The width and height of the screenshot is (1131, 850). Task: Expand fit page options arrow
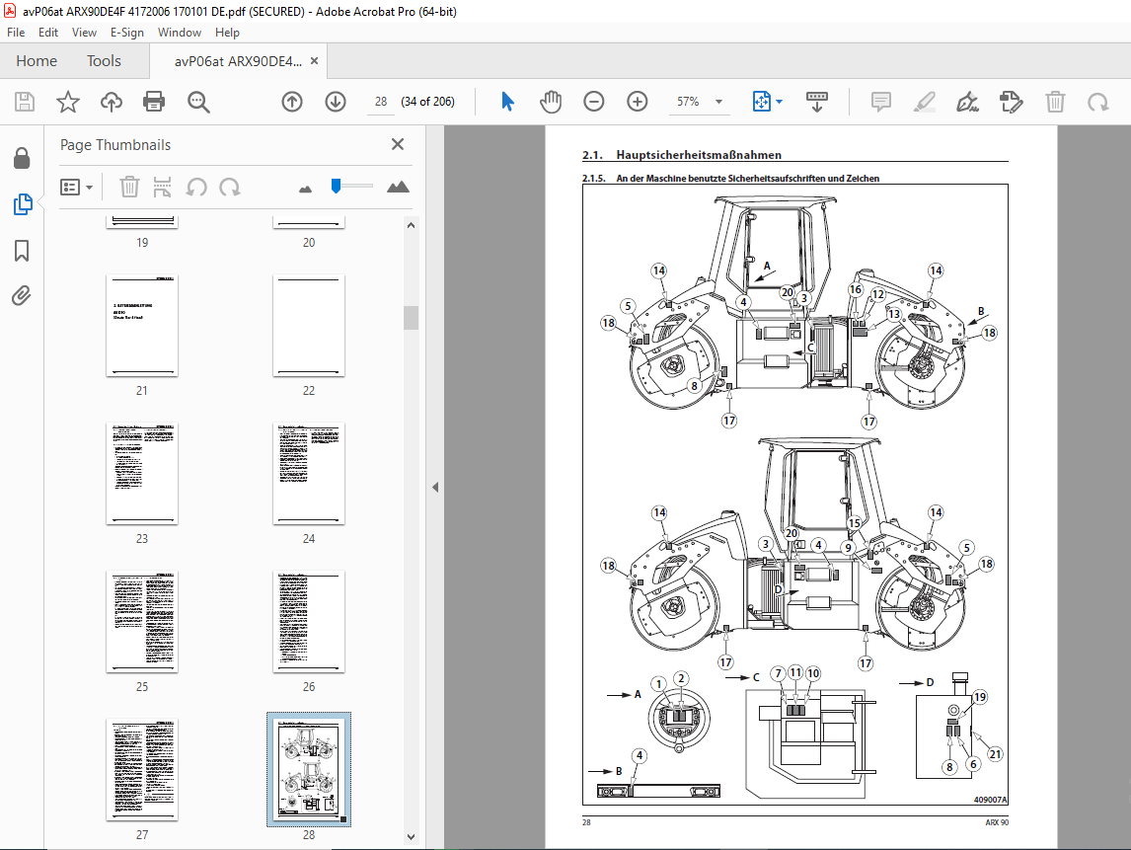tap(779, 102)
